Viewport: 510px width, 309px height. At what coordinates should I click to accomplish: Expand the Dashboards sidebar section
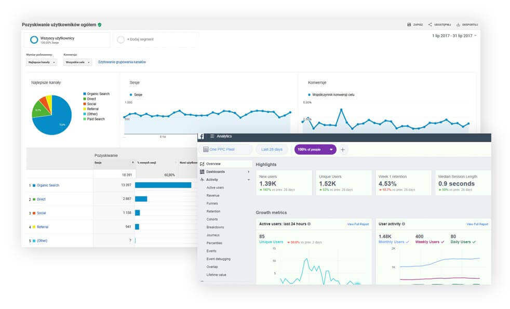pos(248,172)
